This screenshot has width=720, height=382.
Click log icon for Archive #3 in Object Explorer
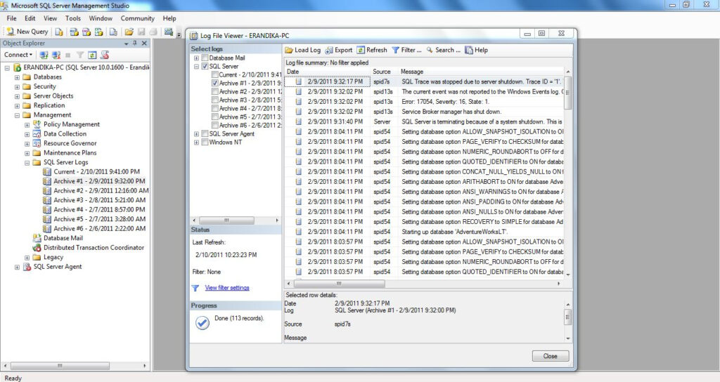[x=47, y=200]
